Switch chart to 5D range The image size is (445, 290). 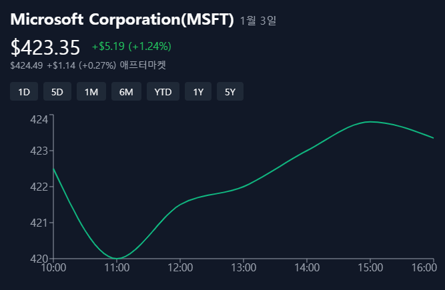[57, 91]
